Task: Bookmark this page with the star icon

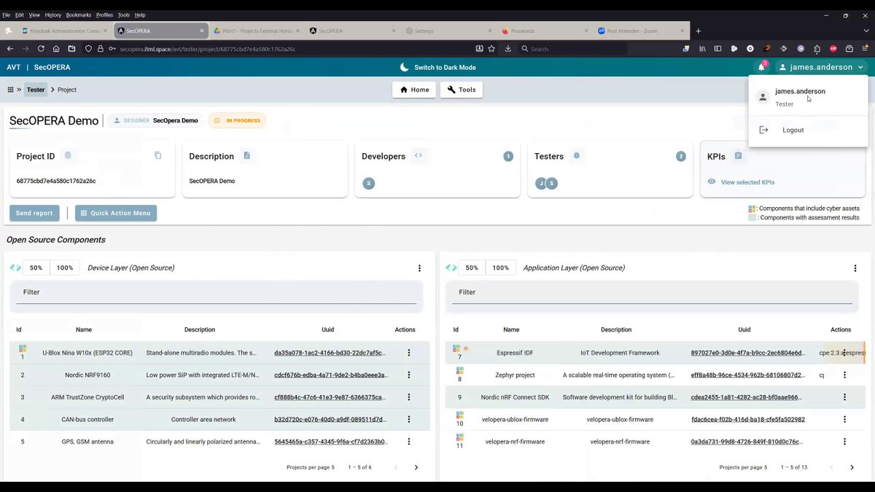Action: coord(492,49)
